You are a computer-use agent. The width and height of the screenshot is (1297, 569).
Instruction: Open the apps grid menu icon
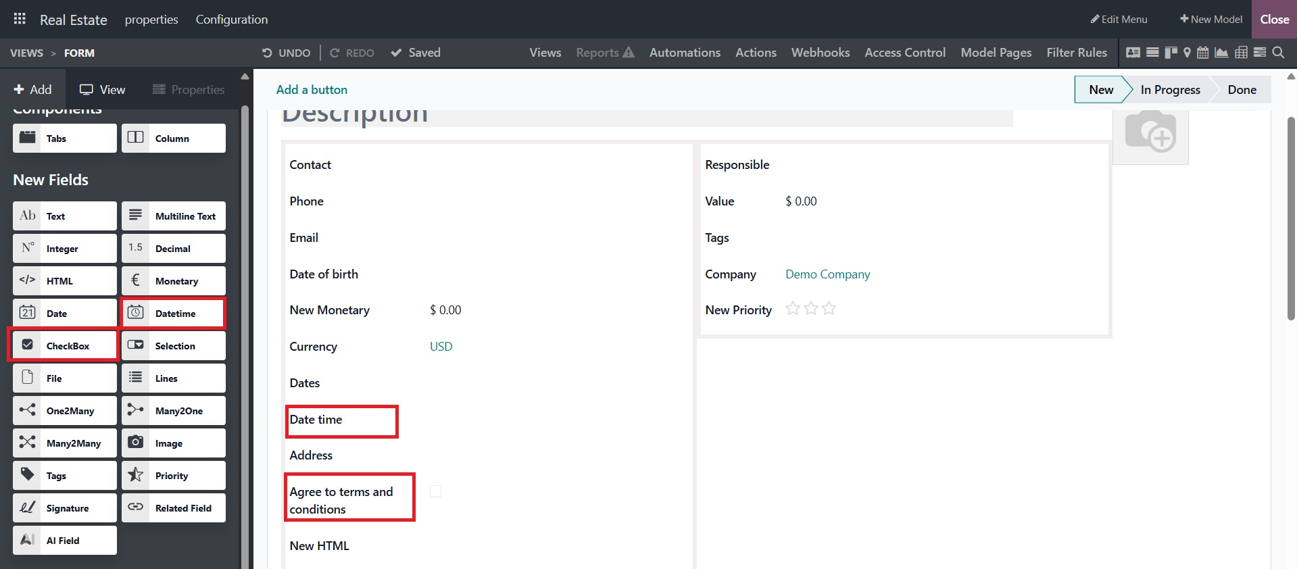coord(20,19)
